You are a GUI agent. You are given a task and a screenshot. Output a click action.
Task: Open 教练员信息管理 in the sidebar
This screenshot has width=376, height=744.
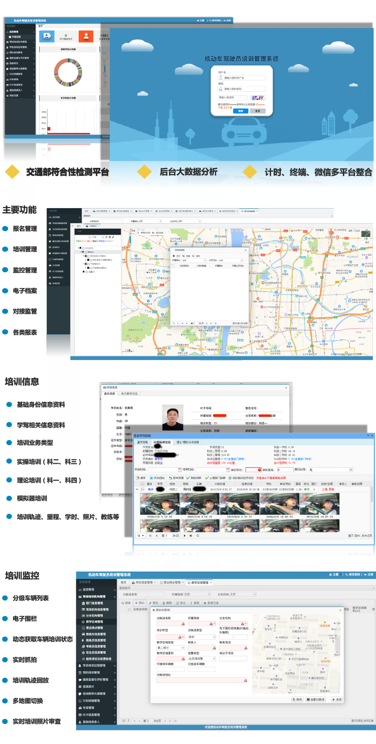pos(97,640)
